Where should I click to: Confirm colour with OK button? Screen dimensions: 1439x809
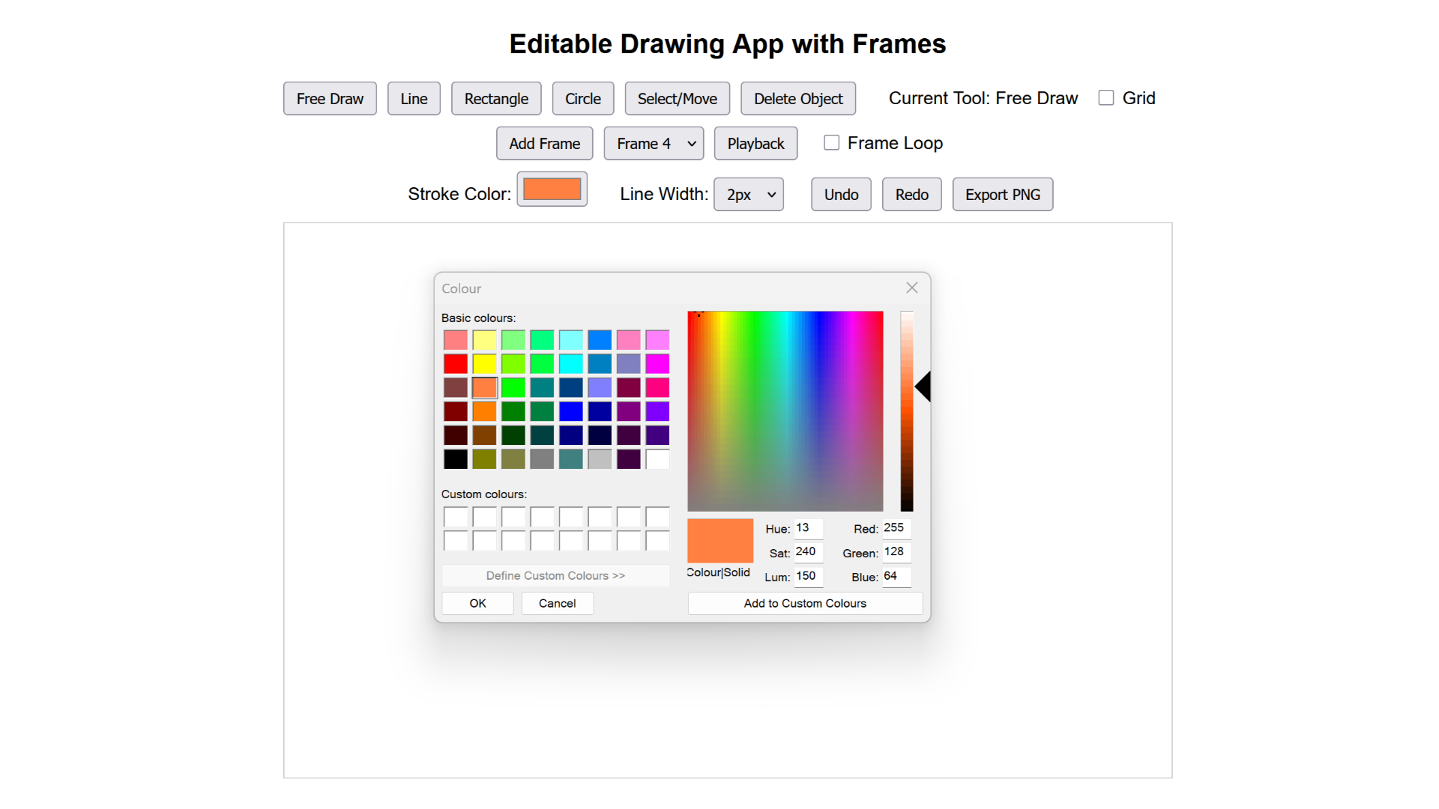[x=477, y=604]
